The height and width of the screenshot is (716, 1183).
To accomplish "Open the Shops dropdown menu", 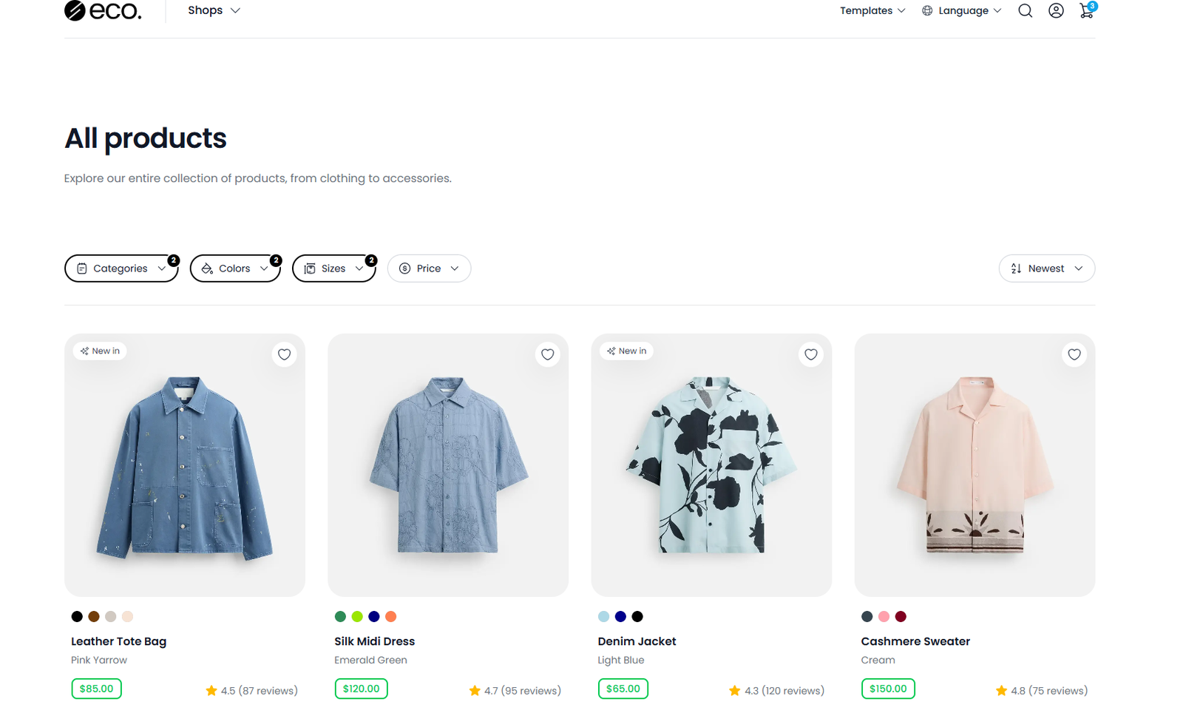I will pyautogui.click(x=214, y=10).
